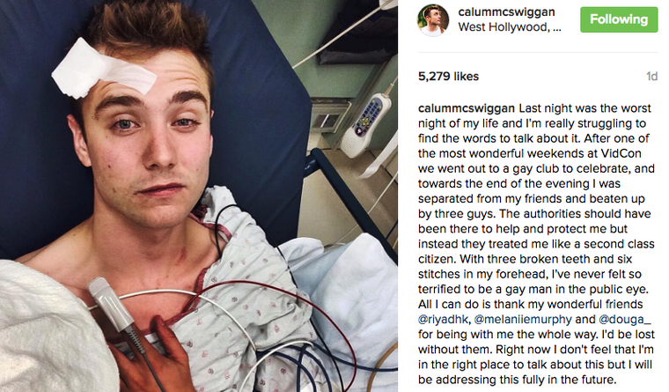Click the truncated location ellipsis
Viewport: 669px width, 392px height.
pyautogui.click(x=557, y=29)
